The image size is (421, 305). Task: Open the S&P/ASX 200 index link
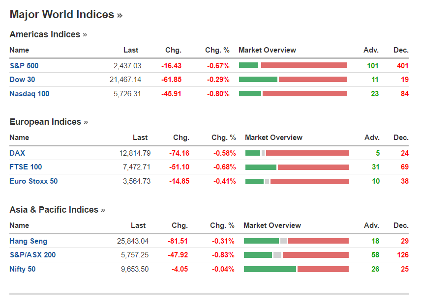[32, 255]
